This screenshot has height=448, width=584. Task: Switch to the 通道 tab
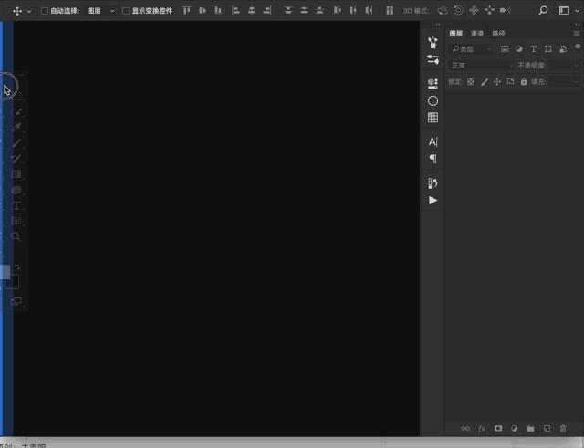pos(476,34)
